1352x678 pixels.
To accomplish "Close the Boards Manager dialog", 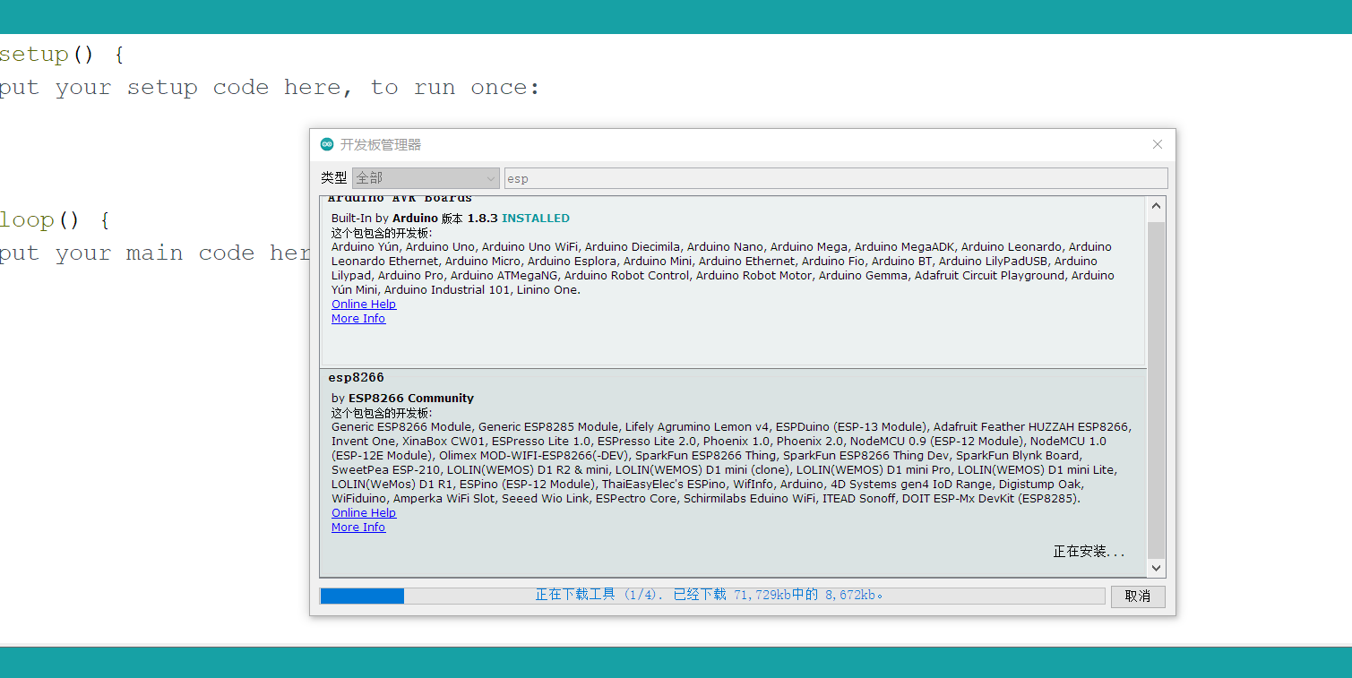I will (x=1158, y=144).
